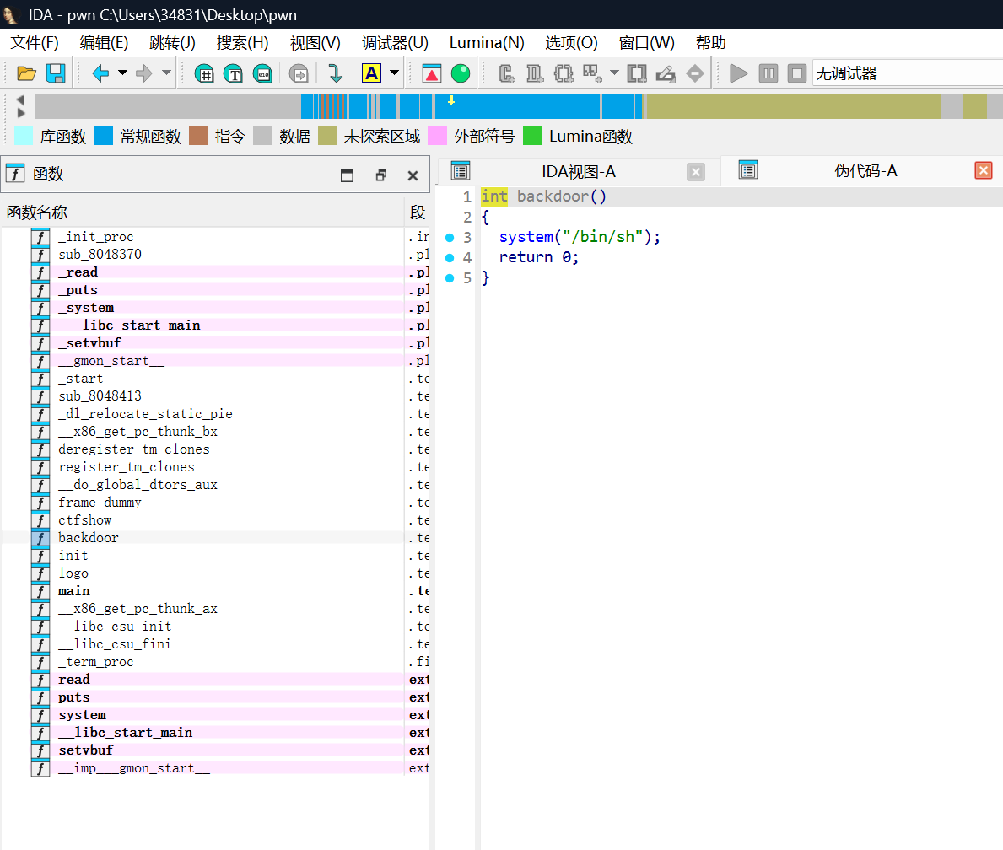Click the yellow position marker in navigation band

[451, 100]
